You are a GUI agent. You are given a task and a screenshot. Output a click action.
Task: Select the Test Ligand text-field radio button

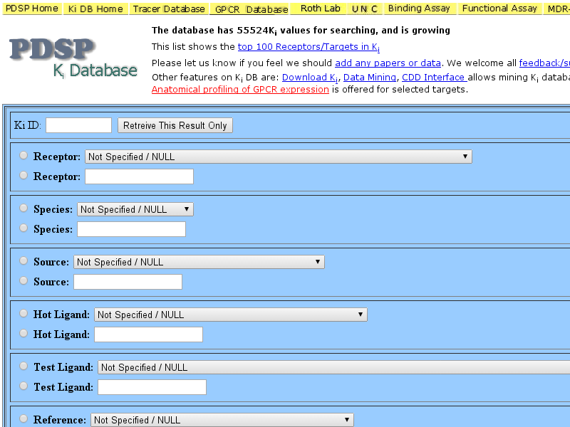pyautogui.click(x=24, y=386)
